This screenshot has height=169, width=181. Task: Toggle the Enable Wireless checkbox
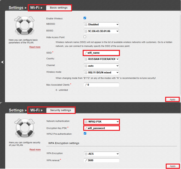pos(85,18)
